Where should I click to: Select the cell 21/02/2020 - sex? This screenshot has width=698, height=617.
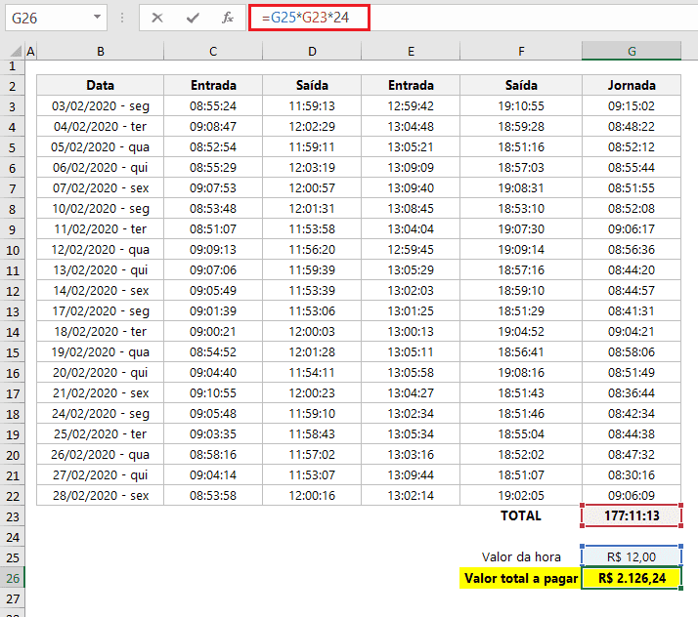[101, 393]
